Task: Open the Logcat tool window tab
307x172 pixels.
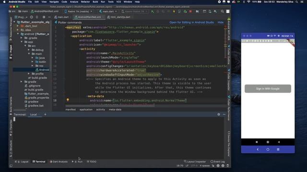Action: (x=22, y=161)
